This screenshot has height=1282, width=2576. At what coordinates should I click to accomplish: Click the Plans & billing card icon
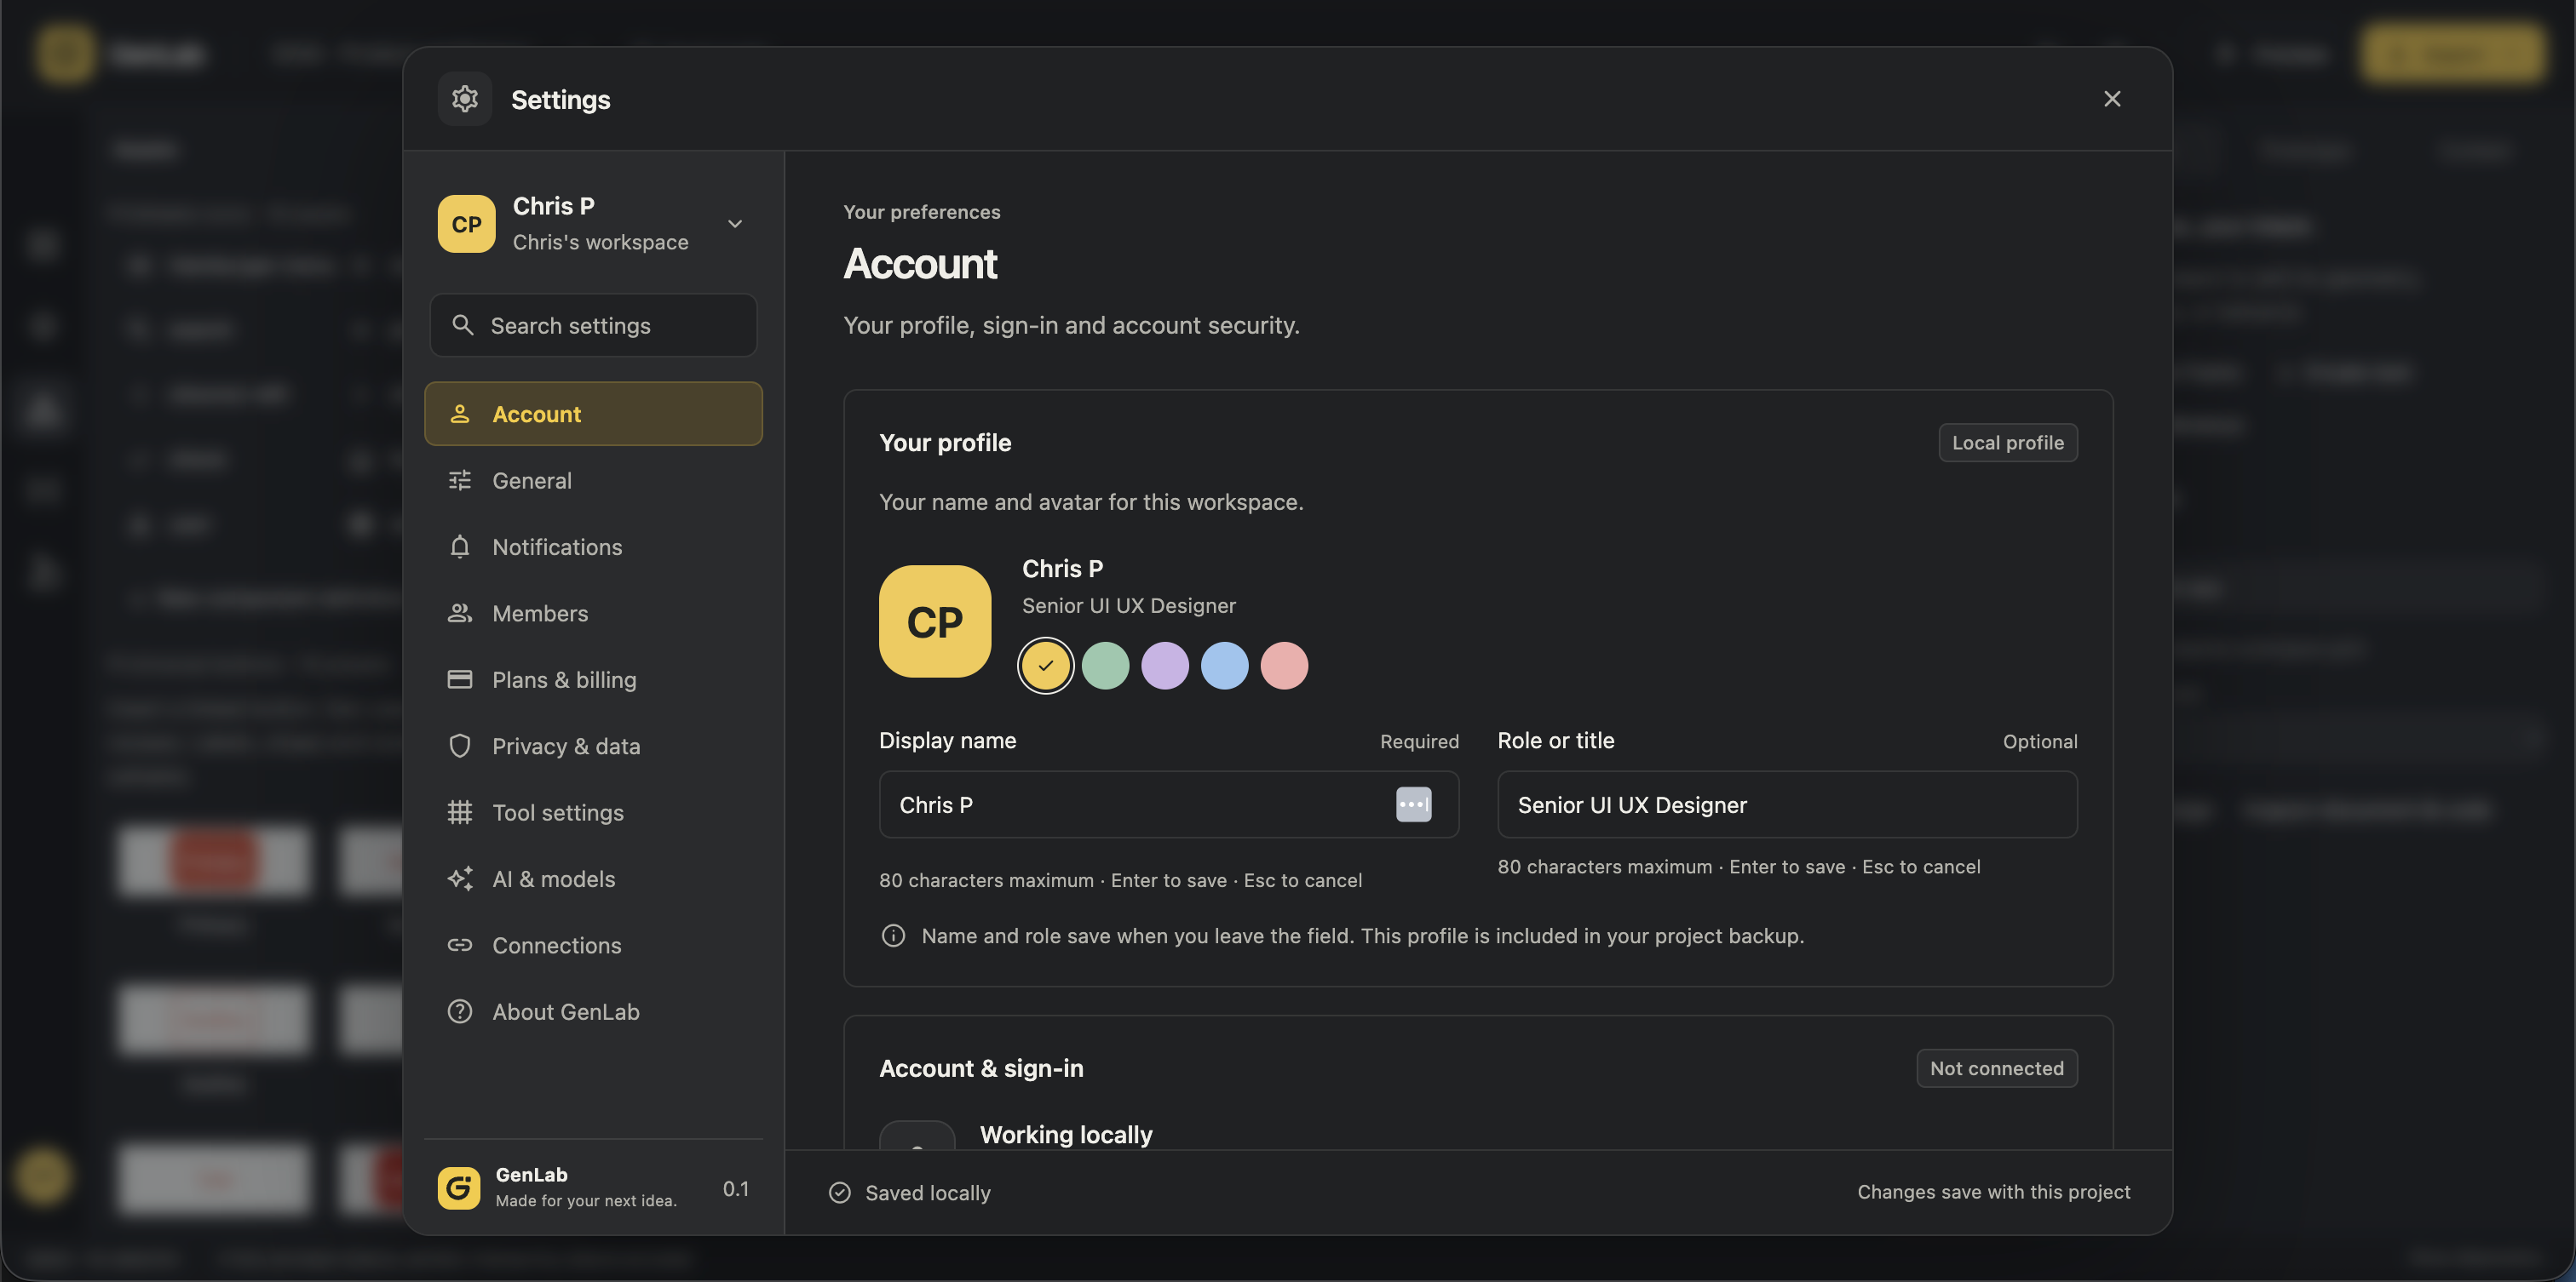click(x=460, y=679)
